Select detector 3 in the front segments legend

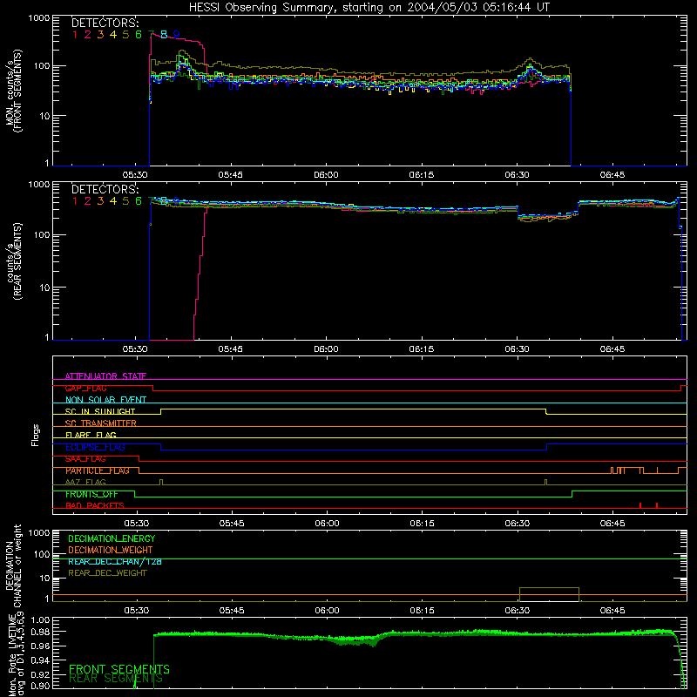[x=100, y=35]
